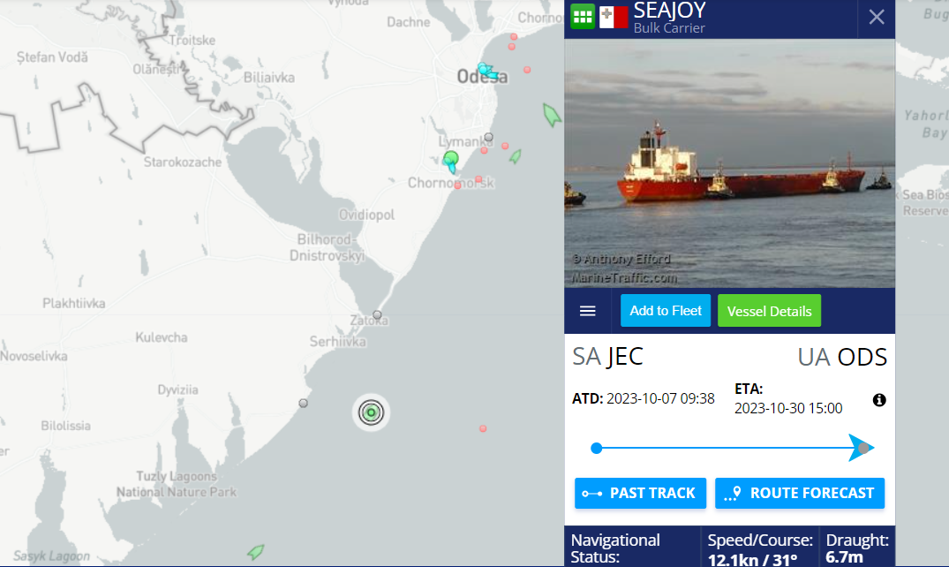949x567 pixels.
Task: Select the cyan vessel marker at Odesa
Action: click(x=487, y=72)
